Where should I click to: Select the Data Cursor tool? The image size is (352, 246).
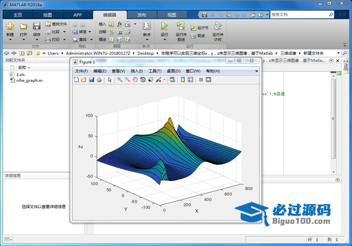pos(151,80)
